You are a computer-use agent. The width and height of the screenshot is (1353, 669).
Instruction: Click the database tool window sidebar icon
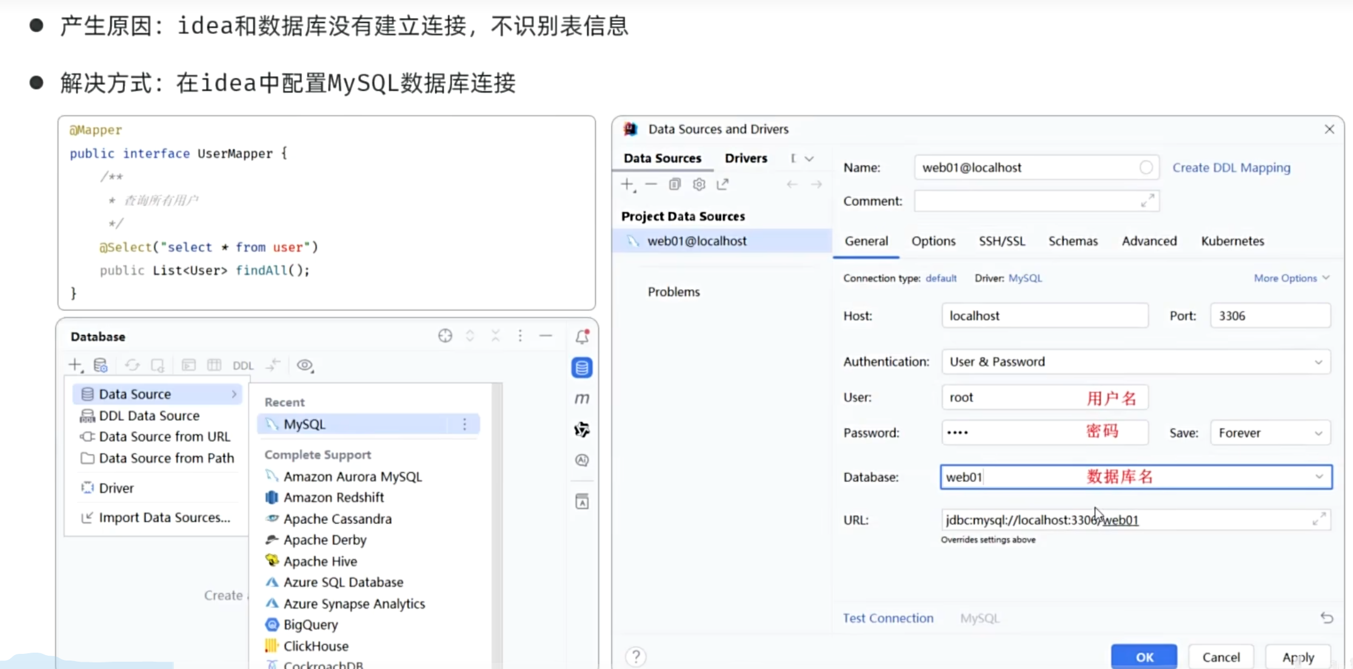tap(581, 367)
